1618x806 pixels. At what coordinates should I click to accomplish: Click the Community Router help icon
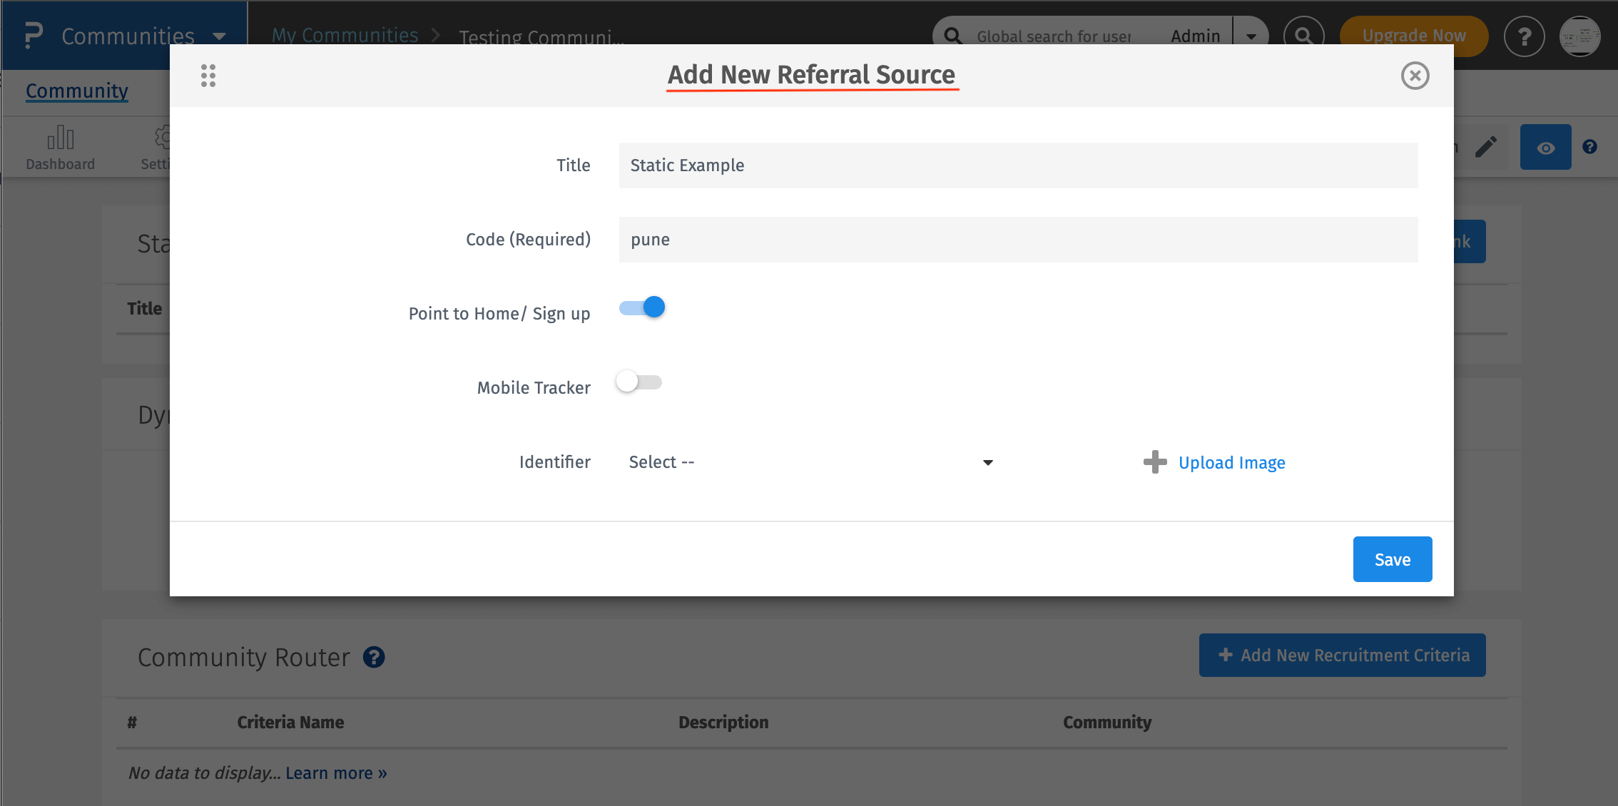374,657
